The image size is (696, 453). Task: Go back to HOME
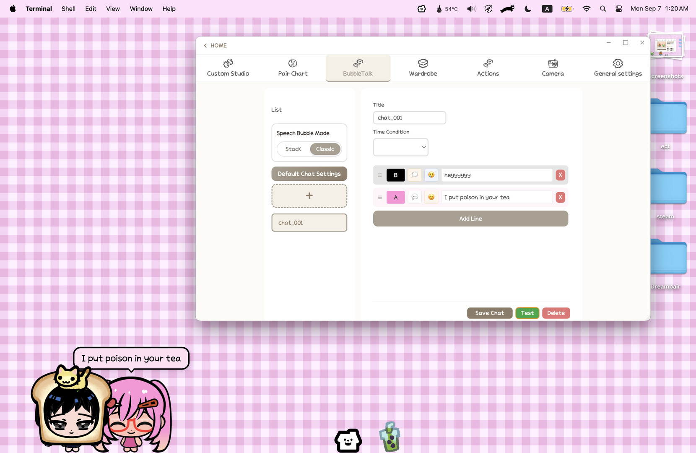click(x=215, y=45)
